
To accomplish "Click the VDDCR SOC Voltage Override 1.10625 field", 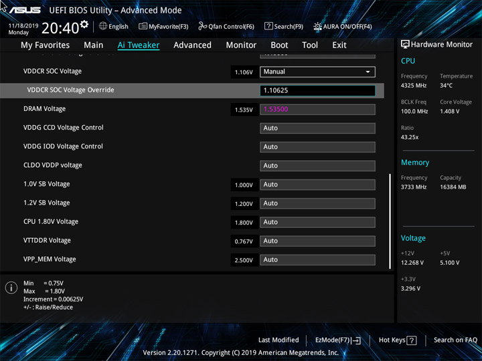I will 317,90.
